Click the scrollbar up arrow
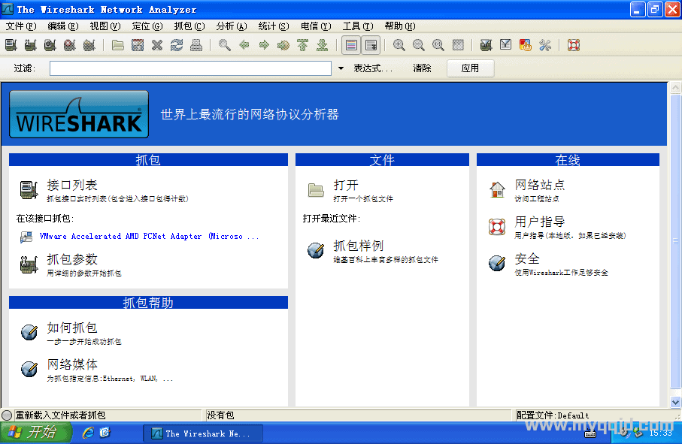 click(x=675, y=88)
